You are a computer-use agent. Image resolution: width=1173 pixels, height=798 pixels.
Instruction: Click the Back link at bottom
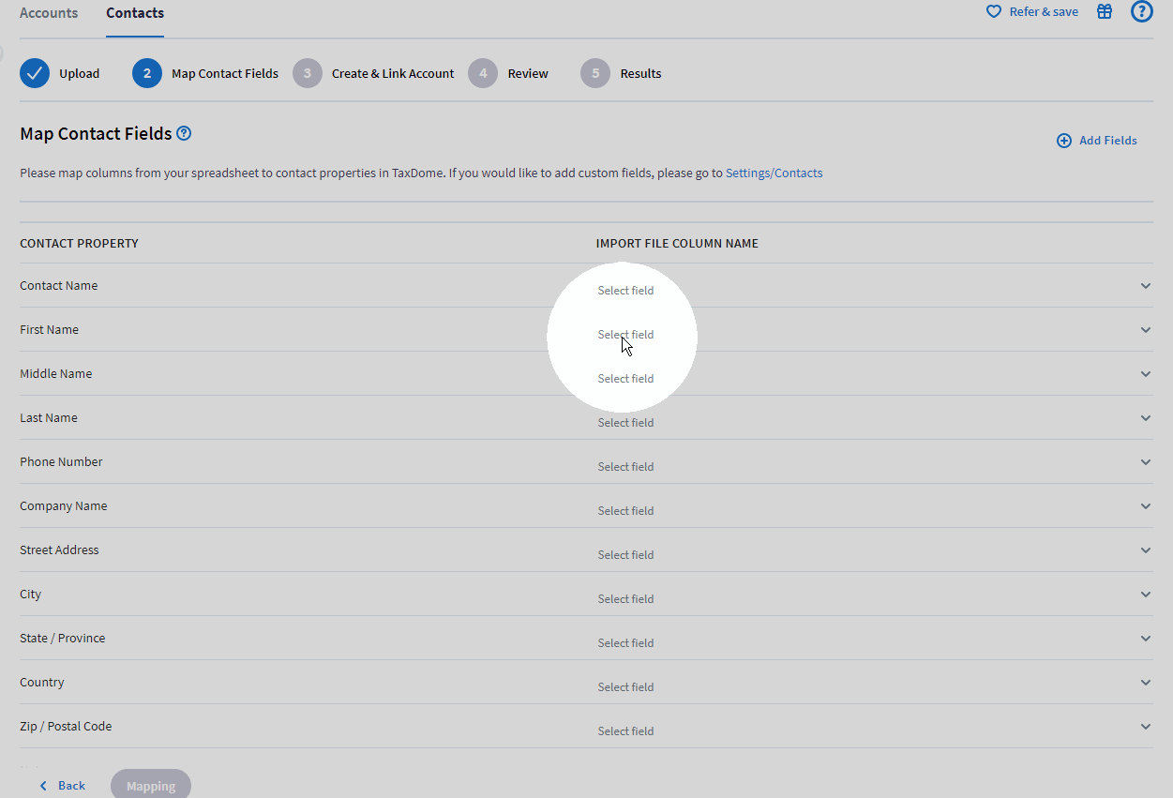[61, 785]
